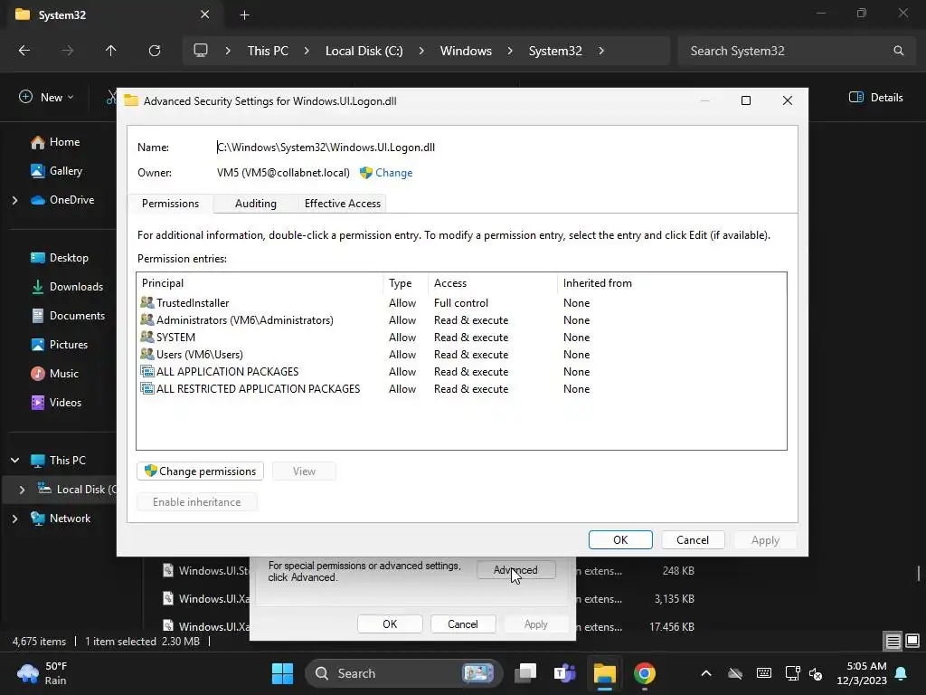
Task: Go up one folder level with Up arrow
Action: [110, 51]
